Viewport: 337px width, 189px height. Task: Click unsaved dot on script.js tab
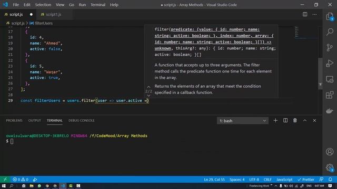pos(31,14)
